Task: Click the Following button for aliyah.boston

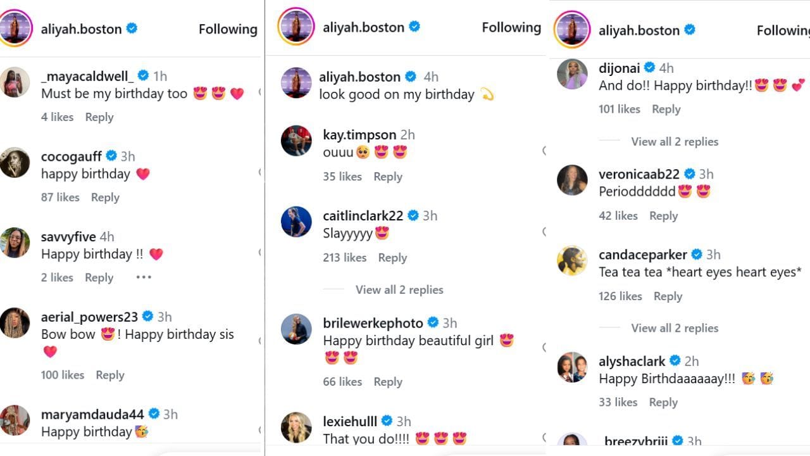Action: (x=227, y=29)
